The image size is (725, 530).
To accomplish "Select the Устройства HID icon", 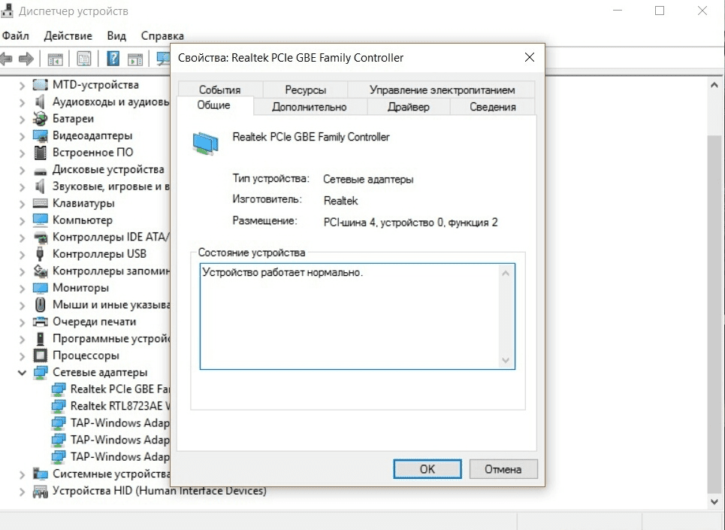I will pos(41,491).
